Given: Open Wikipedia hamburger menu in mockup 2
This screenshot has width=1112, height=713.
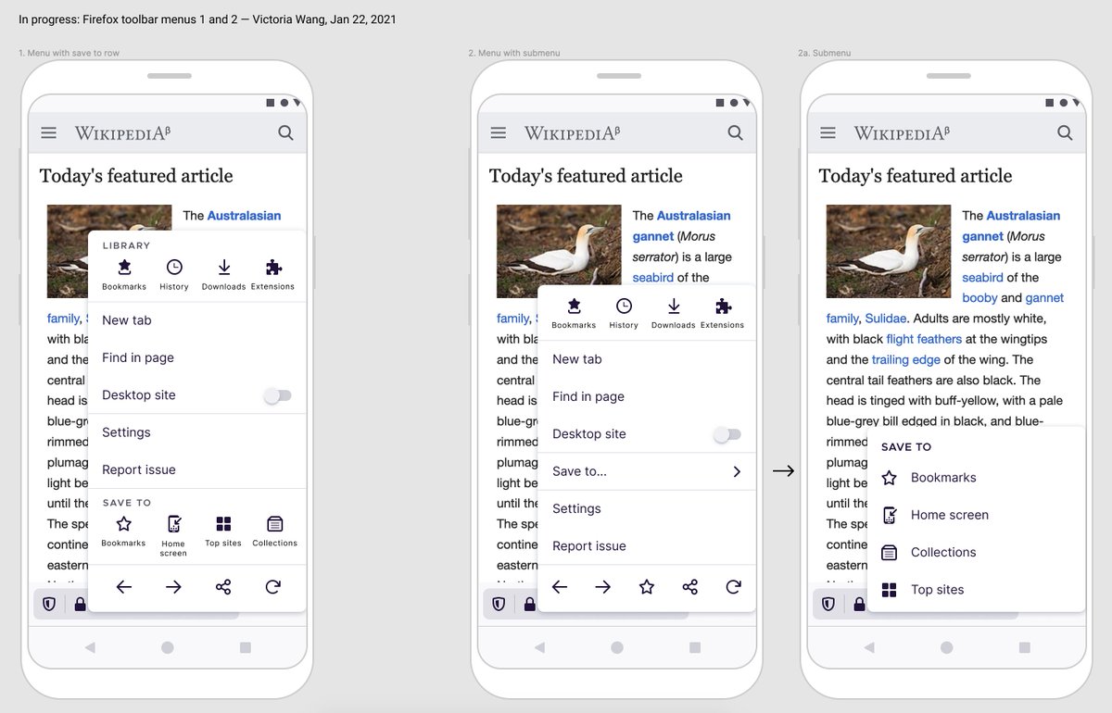Looking at the screenshot, I should tap(499, 133).
